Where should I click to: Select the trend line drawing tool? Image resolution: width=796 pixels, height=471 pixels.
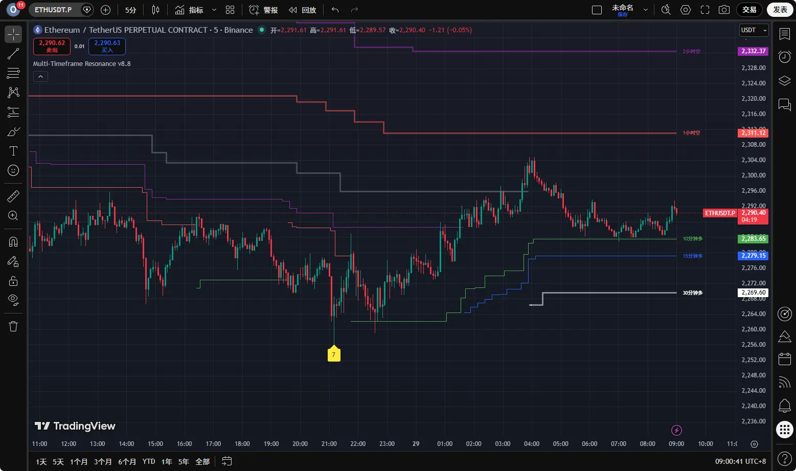tap(13, 54)
